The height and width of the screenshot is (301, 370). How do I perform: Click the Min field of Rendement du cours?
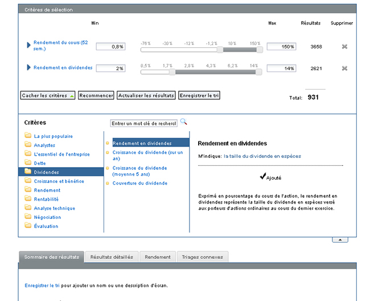point(110,47)
